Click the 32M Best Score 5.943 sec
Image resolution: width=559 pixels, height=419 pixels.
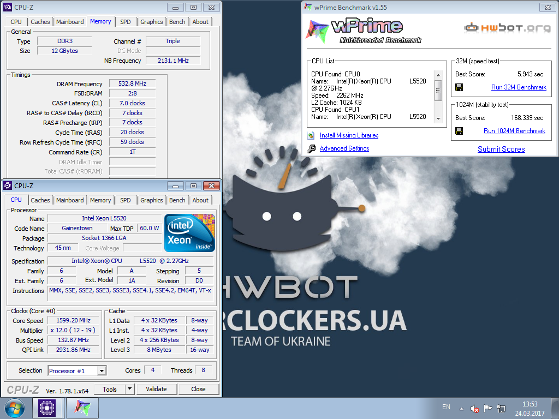pyautogui.click(x=530, y=74)
